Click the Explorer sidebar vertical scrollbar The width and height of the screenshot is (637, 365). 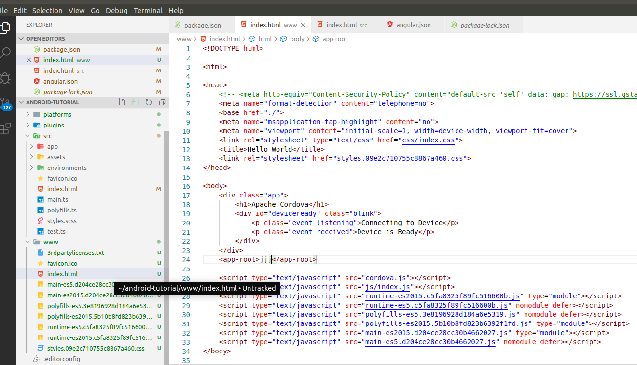point(166,247)
